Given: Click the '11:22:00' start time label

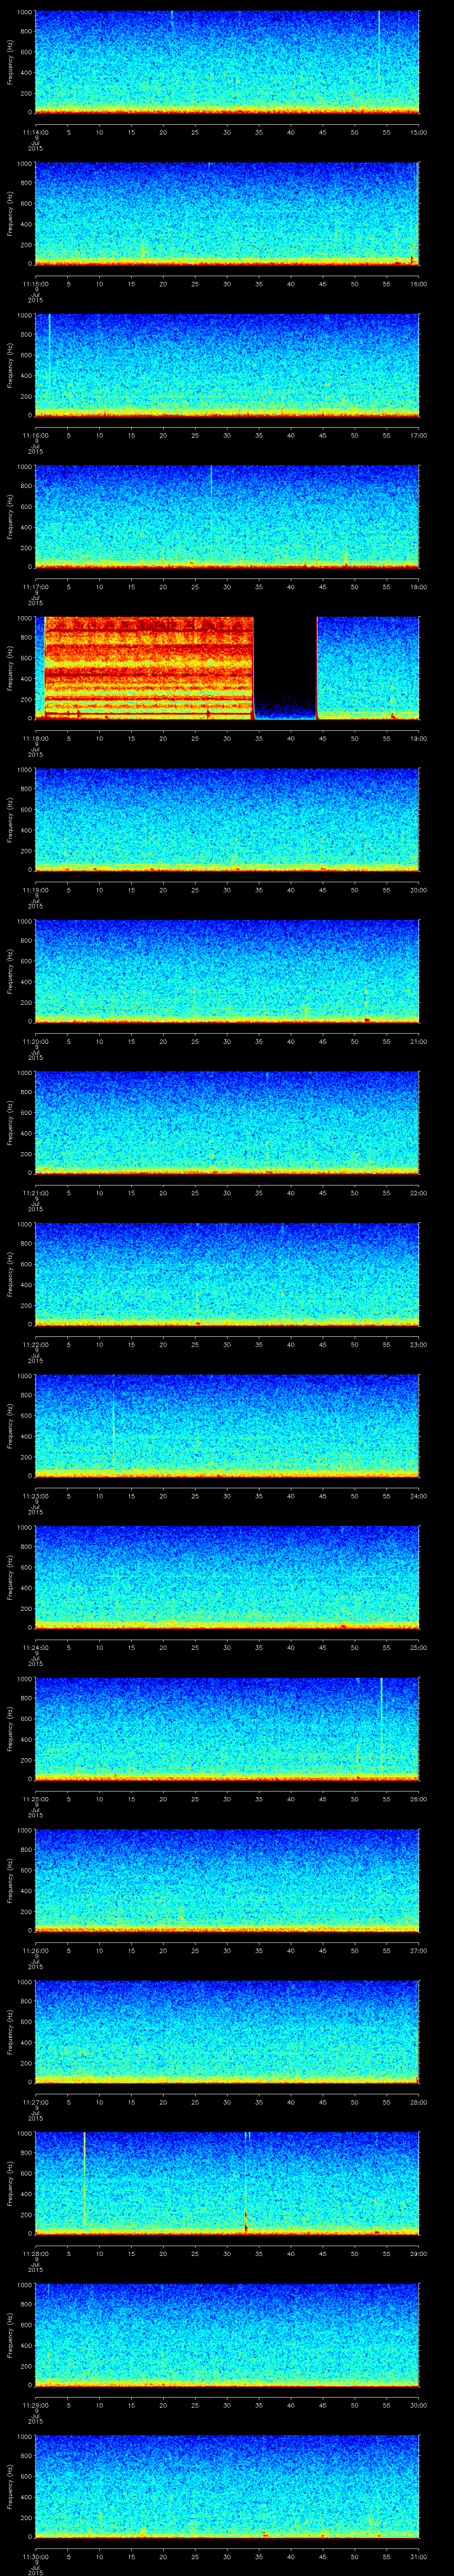Looking at the screenshot, I should tap(35, 1344).
